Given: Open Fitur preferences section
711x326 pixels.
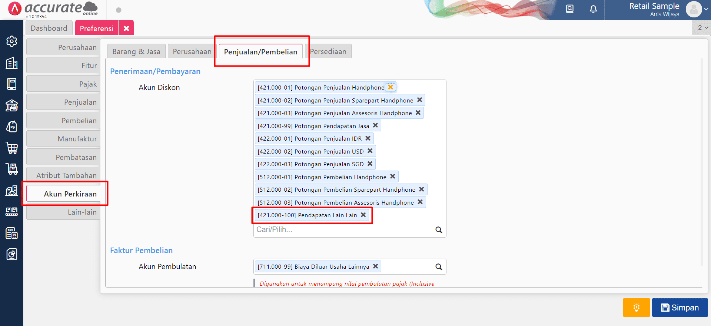Looking at the screenshot, I should [x=63, y=65].
